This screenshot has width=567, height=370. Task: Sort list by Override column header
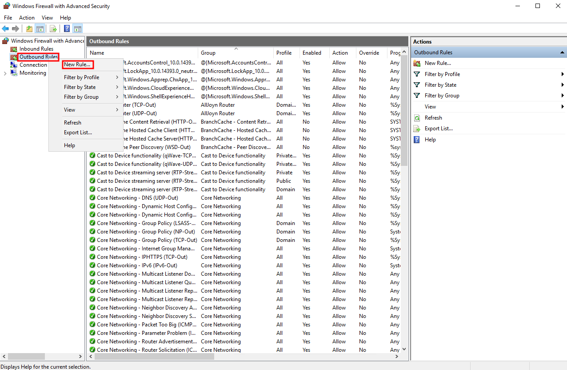[x=371, y=53]
